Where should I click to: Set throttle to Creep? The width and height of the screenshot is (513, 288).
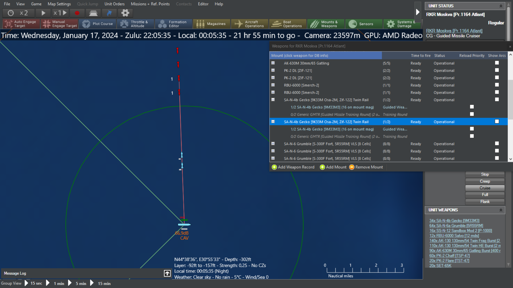[x=485, y=181]
